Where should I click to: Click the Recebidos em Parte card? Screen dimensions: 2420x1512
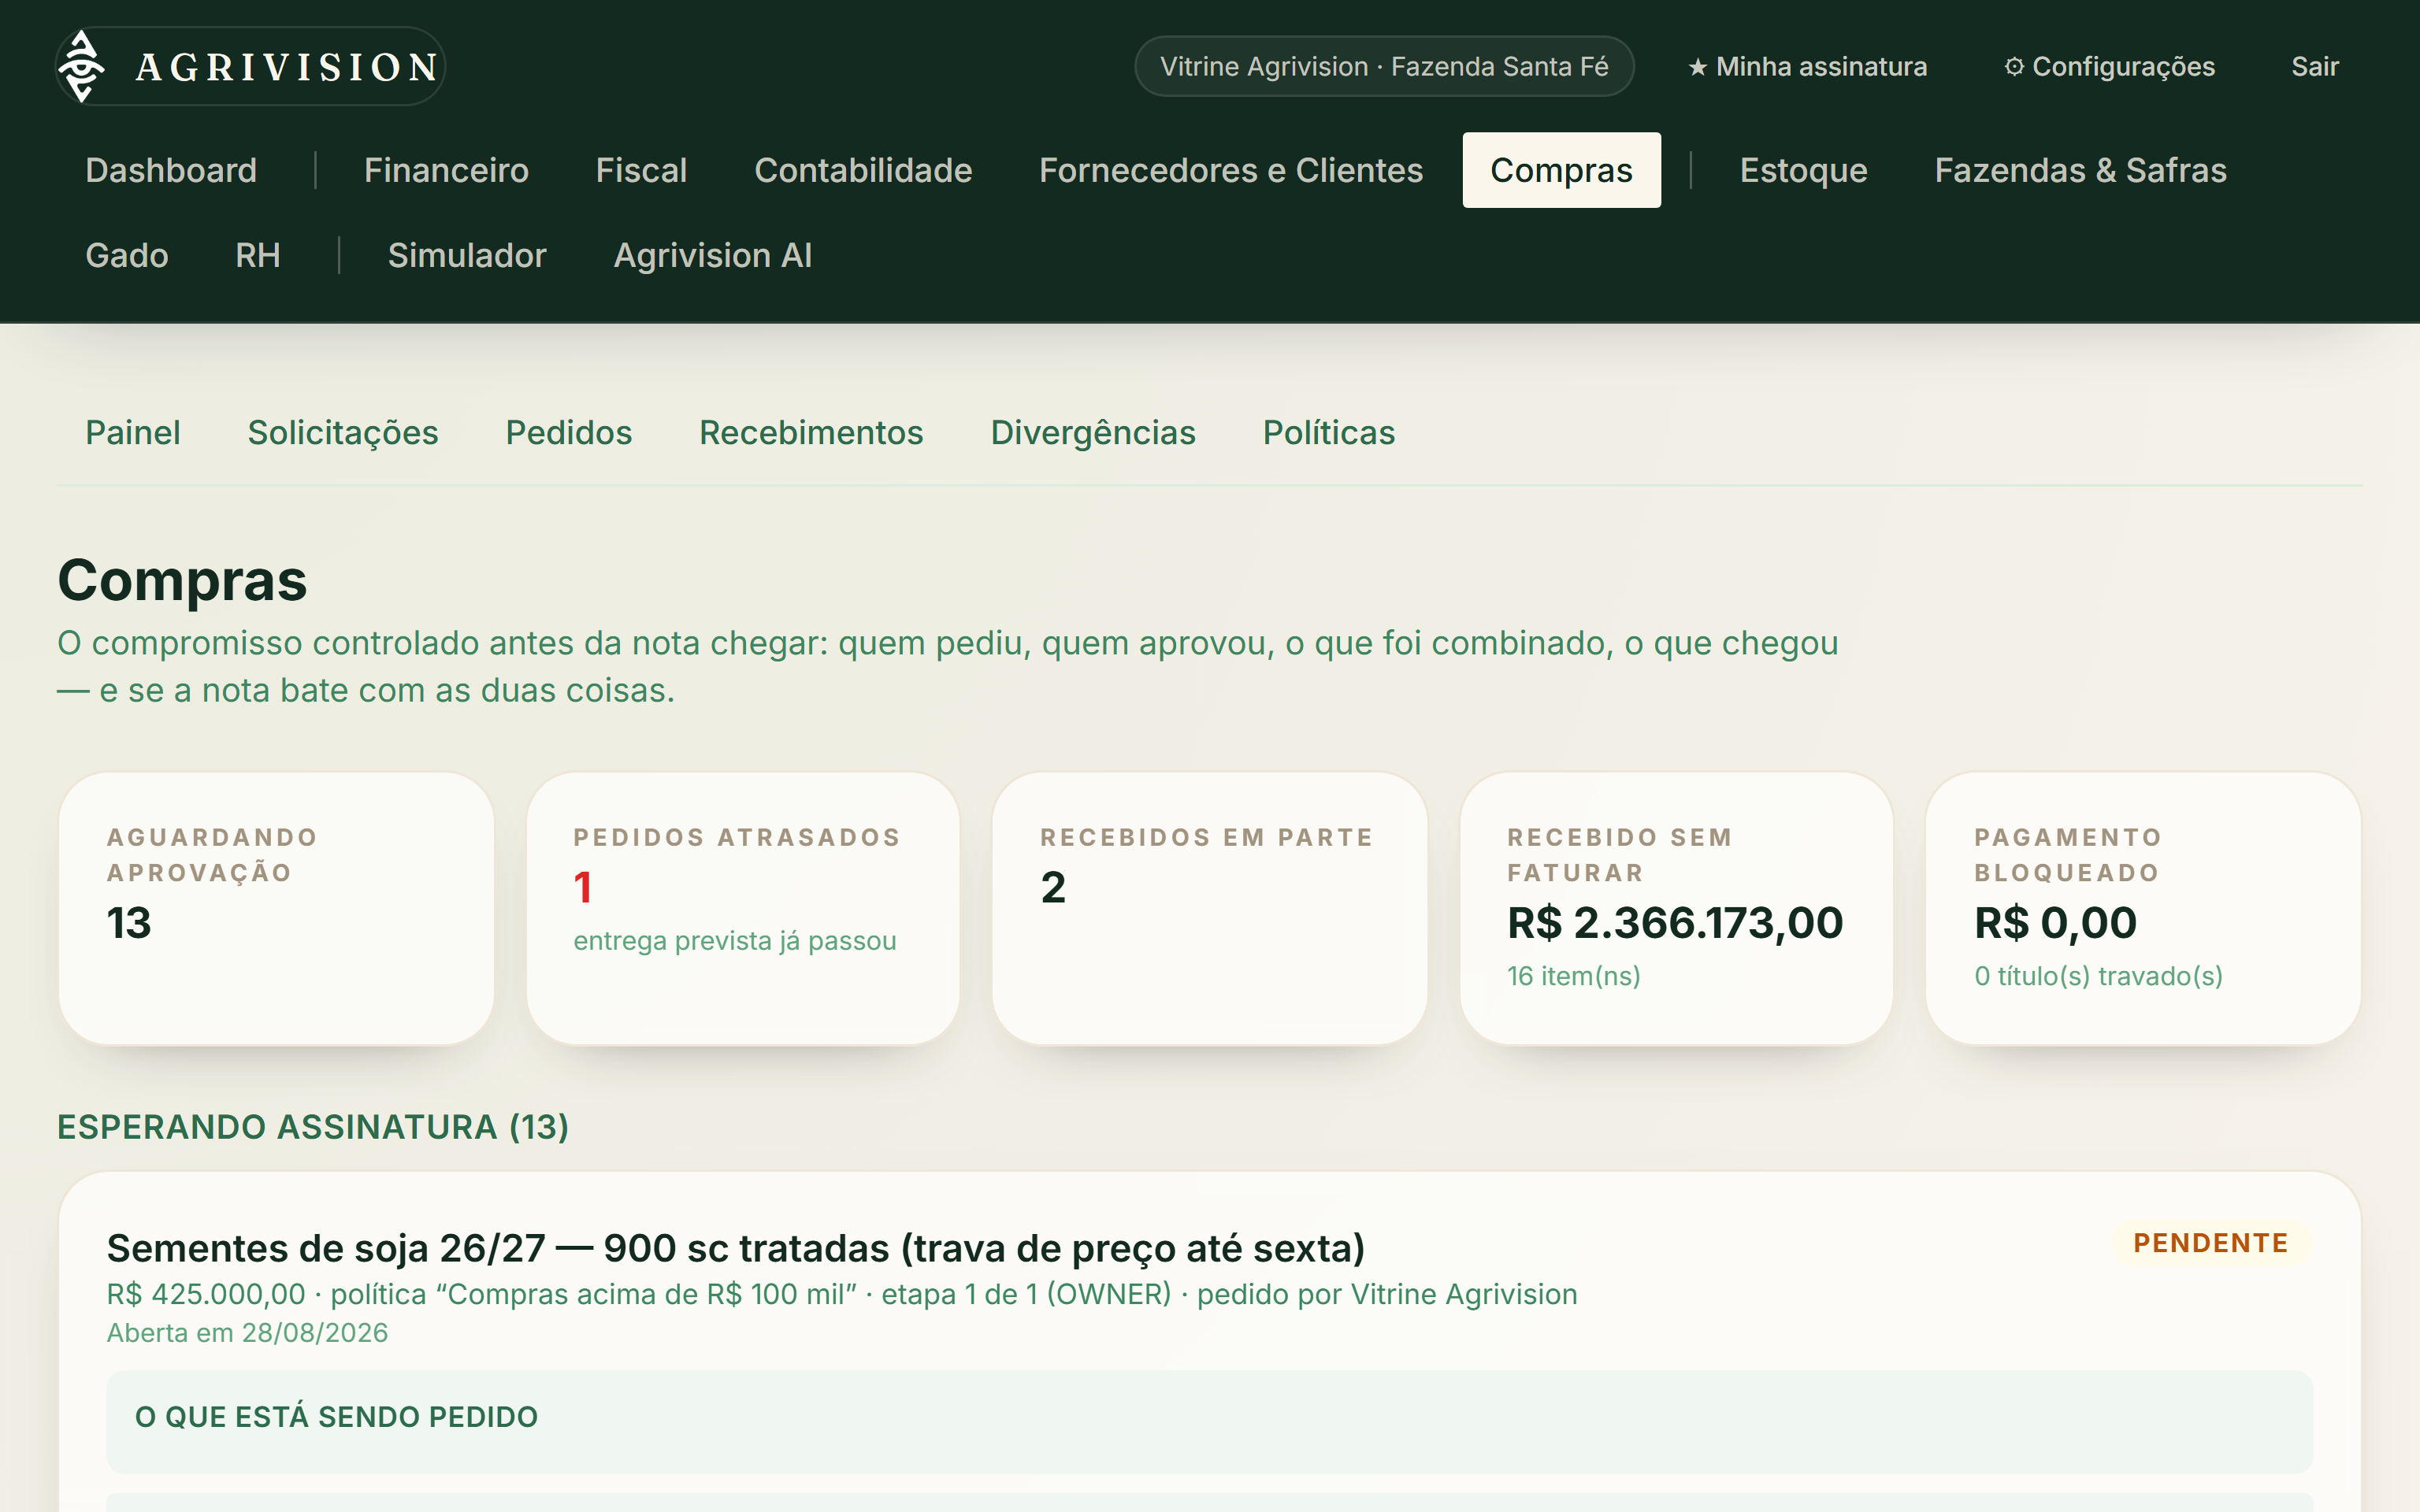pyautogui.click(x=1209, y=908)
